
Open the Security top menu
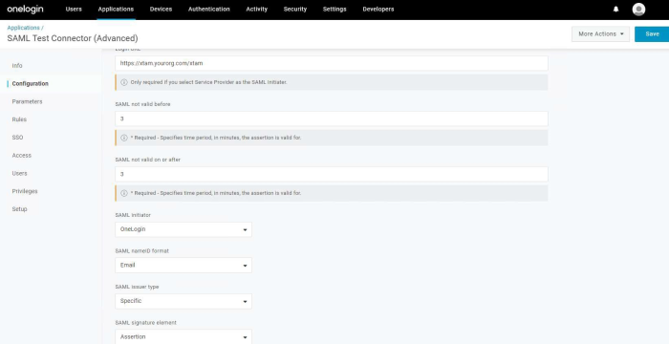point(295,9)
